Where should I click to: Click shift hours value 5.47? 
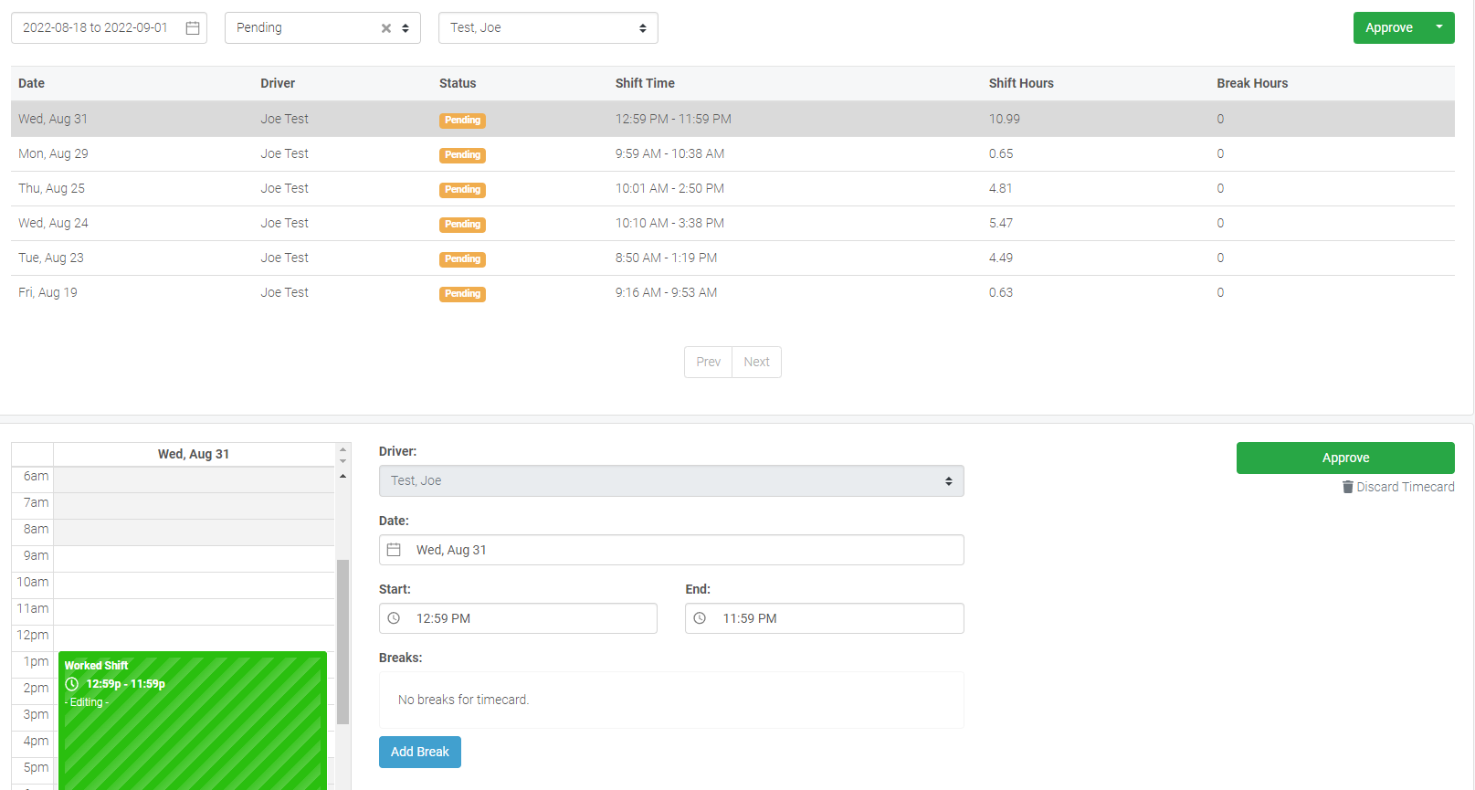[x=1001, y=223]
